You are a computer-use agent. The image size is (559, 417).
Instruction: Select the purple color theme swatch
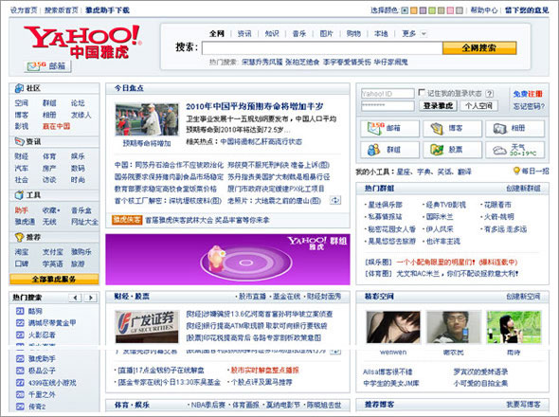pos(423,10)
